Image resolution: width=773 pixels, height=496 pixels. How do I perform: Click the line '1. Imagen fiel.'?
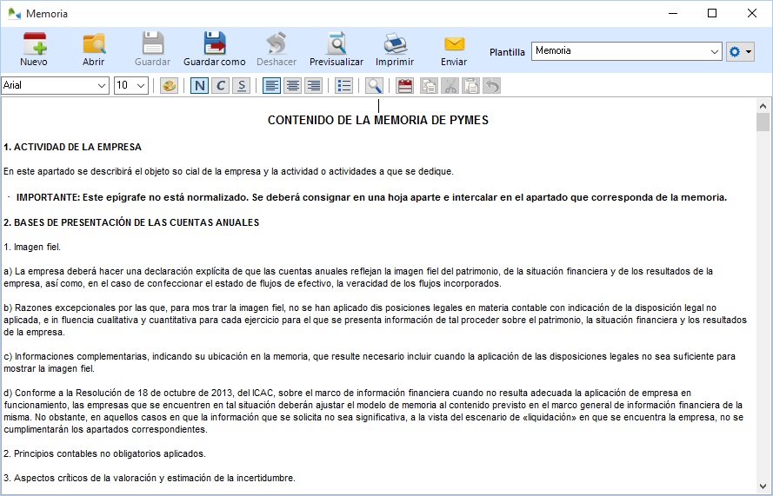coord(32,248)
